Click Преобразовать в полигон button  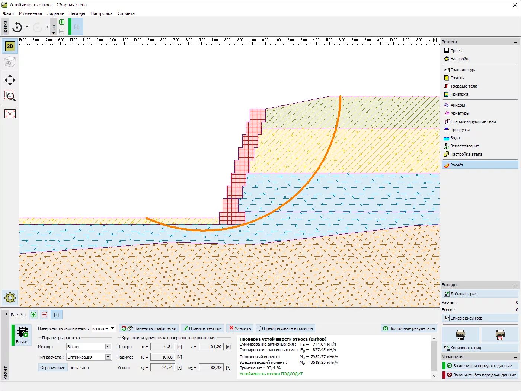tap(285, 328)
